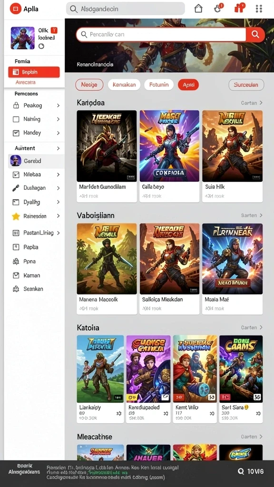Screen dimensions: 274x487
Task: Expand the Naming chevron
Action: point(58,119)
